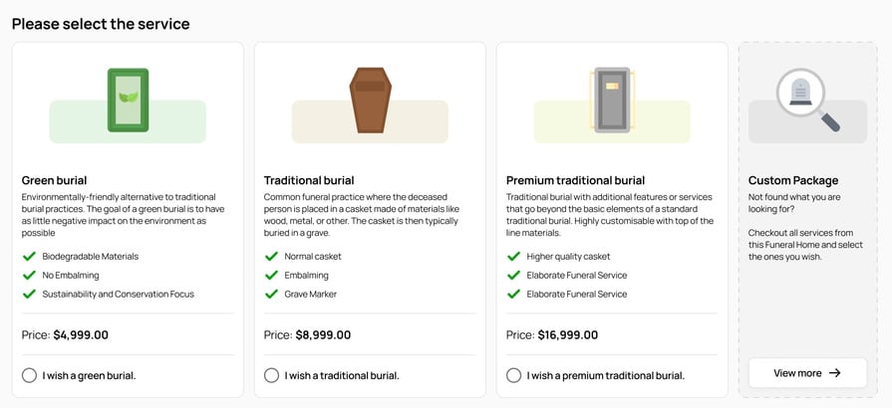Click the checkmark next to Embalming
Image resolution: width=892 pixels, height=408 pixels.
(271, 275)
